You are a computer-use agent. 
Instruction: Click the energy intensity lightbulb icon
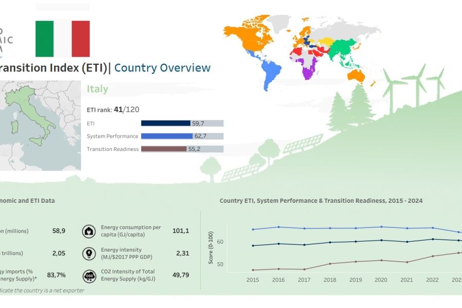coord(89,253)
